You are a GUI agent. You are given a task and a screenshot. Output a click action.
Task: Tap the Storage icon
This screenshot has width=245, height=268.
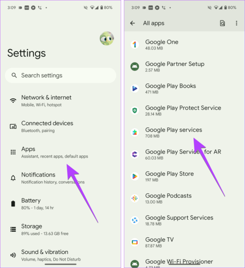coord(13,229)
